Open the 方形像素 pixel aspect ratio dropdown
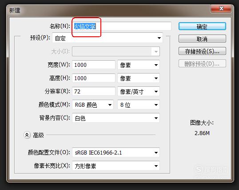 click(116, 166)
